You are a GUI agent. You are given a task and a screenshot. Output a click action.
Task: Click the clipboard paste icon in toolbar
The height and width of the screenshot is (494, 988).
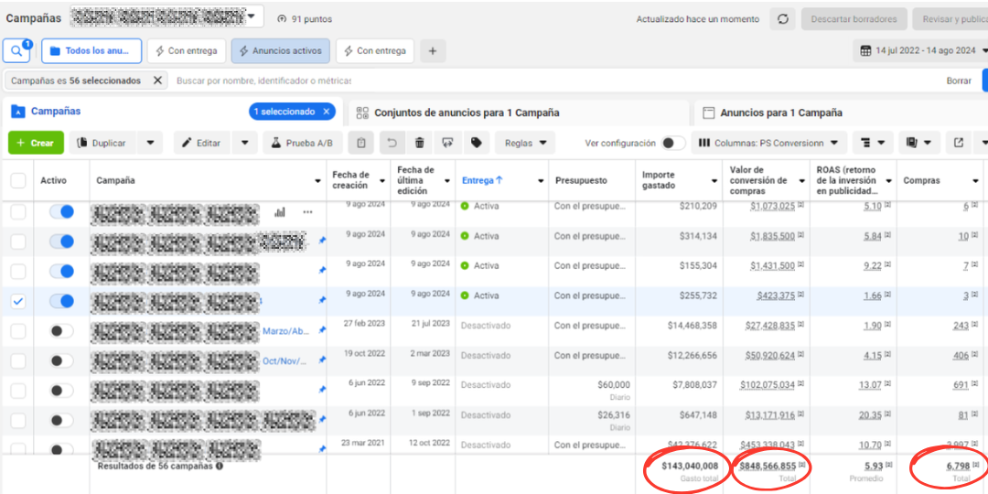[x=361, y=143]
